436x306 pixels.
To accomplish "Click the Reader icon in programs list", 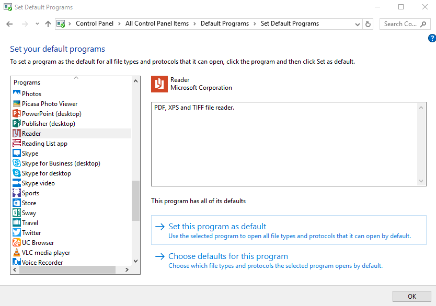I will (17, 133).
